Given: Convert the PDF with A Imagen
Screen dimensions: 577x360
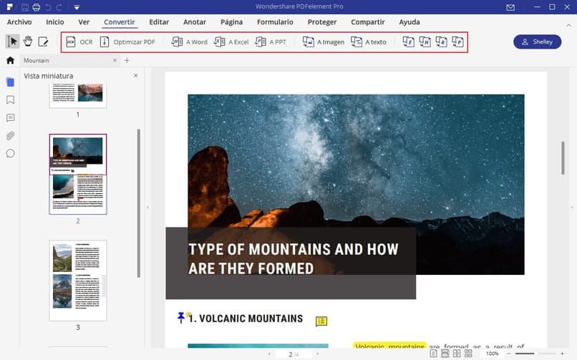Looking at the screenshot, I should (323, 42).
